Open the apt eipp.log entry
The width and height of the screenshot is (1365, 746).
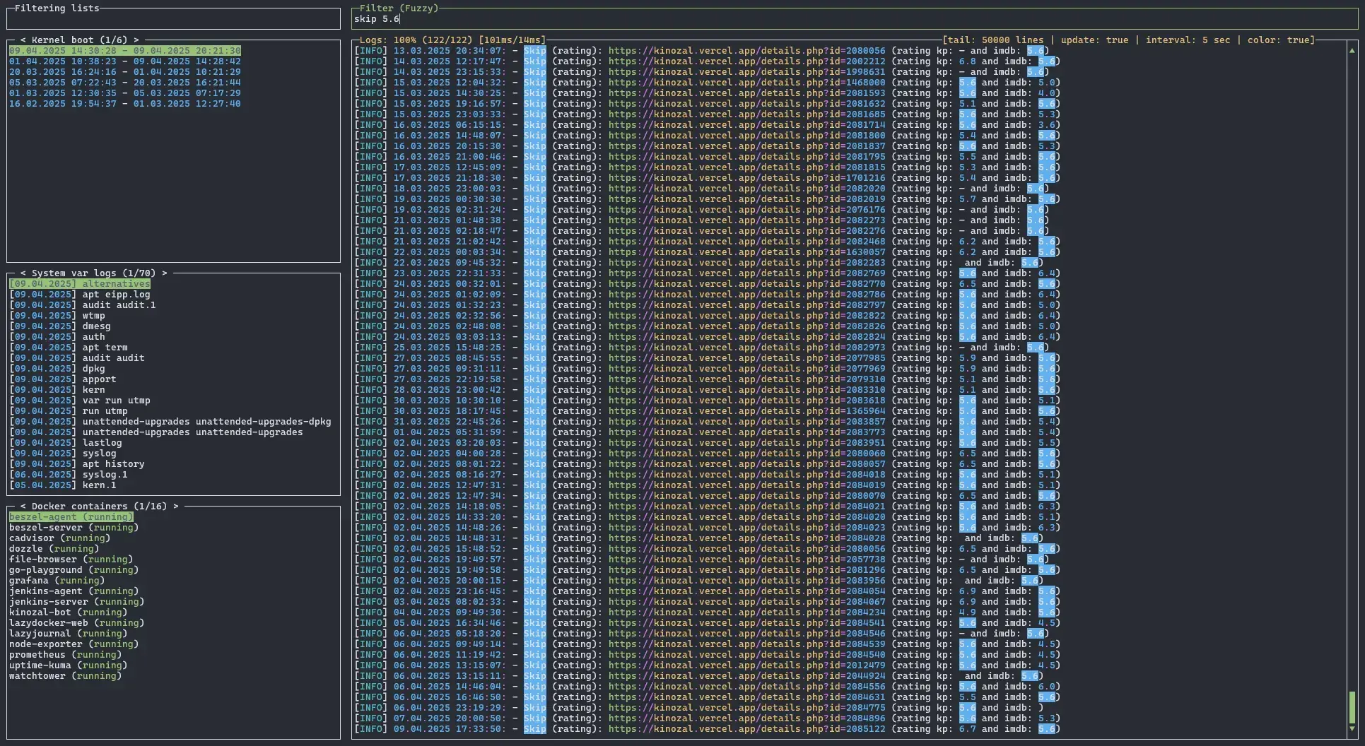80,295
